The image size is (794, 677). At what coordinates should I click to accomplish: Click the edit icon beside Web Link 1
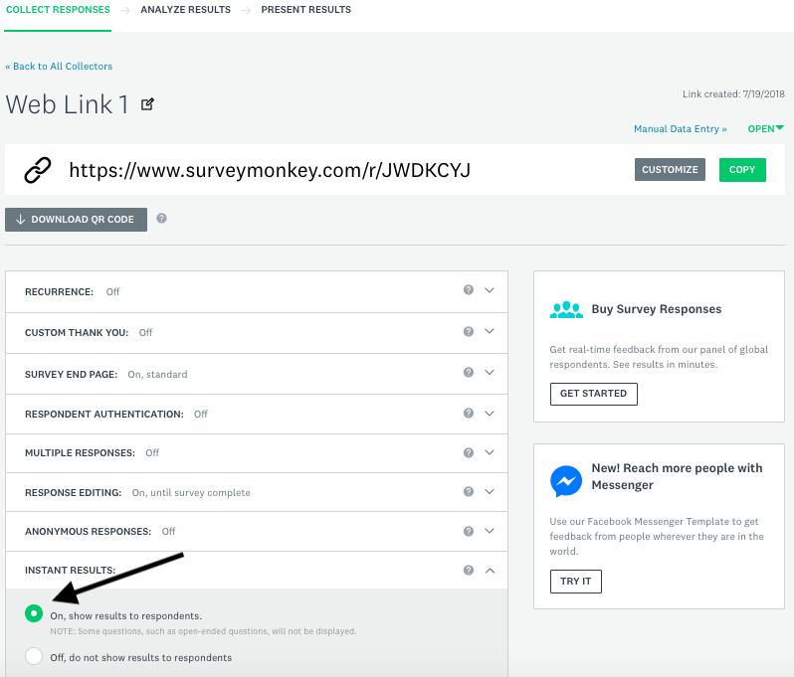tap(147, 104)
